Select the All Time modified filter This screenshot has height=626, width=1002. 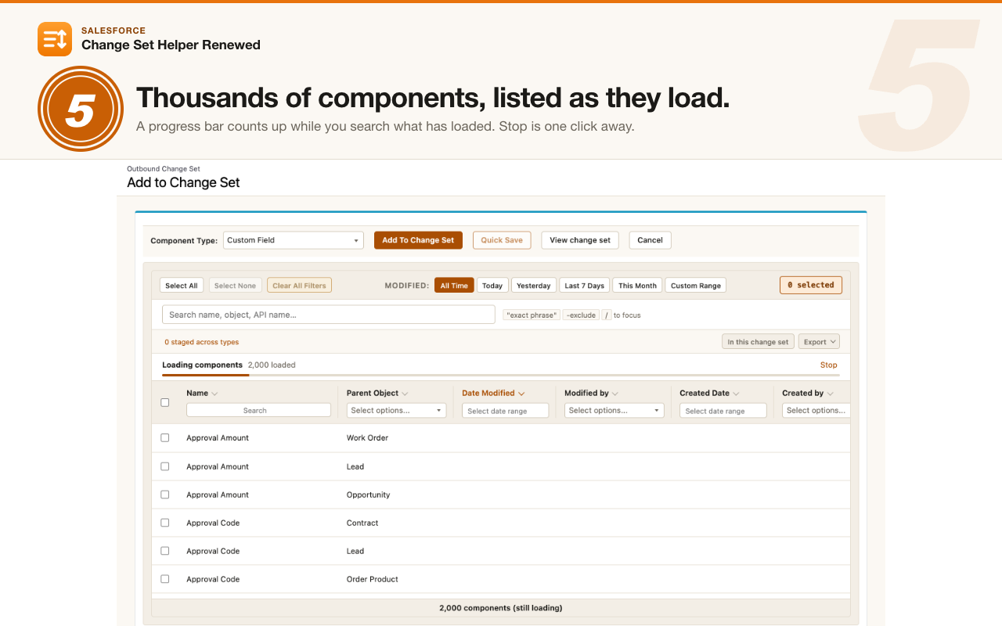(454, 286)
